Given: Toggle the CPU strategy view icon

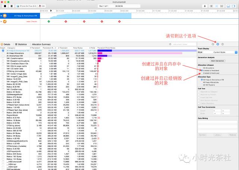Looking at the screenshot, I should [211, 6].
